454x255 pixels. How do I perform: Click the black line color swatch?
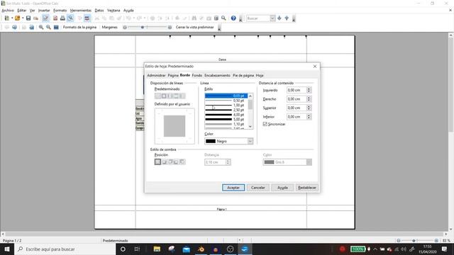[x=211, y=141]
